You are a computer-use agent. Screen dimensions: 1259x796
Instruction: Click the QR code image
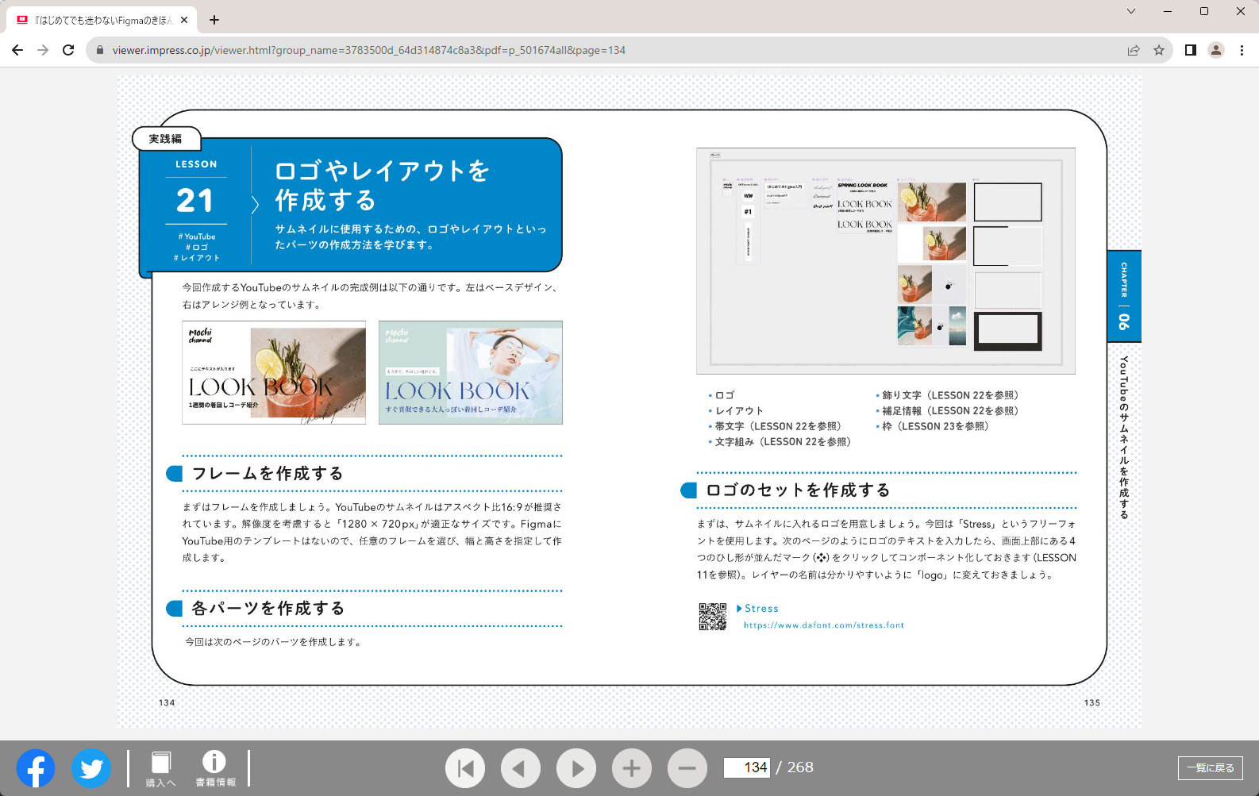tap(712, 617)
